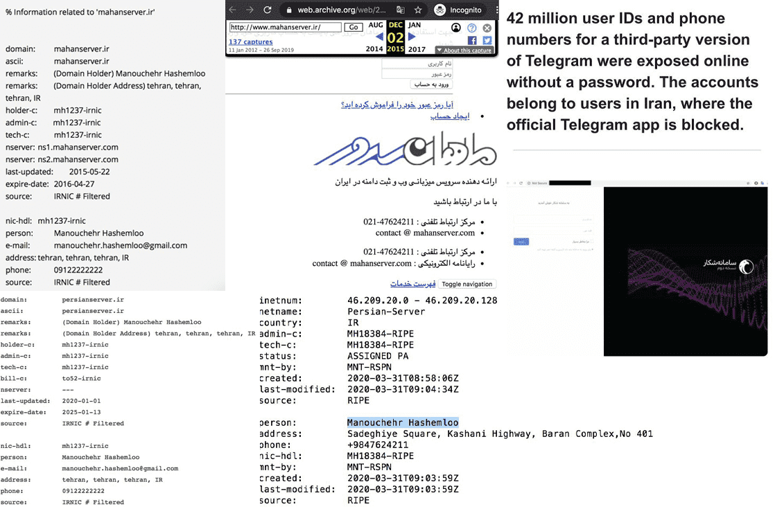Select the 2014 year in capture timeline
The width and height of the screenshot is (775, 509).
click(x=374, y=49)
